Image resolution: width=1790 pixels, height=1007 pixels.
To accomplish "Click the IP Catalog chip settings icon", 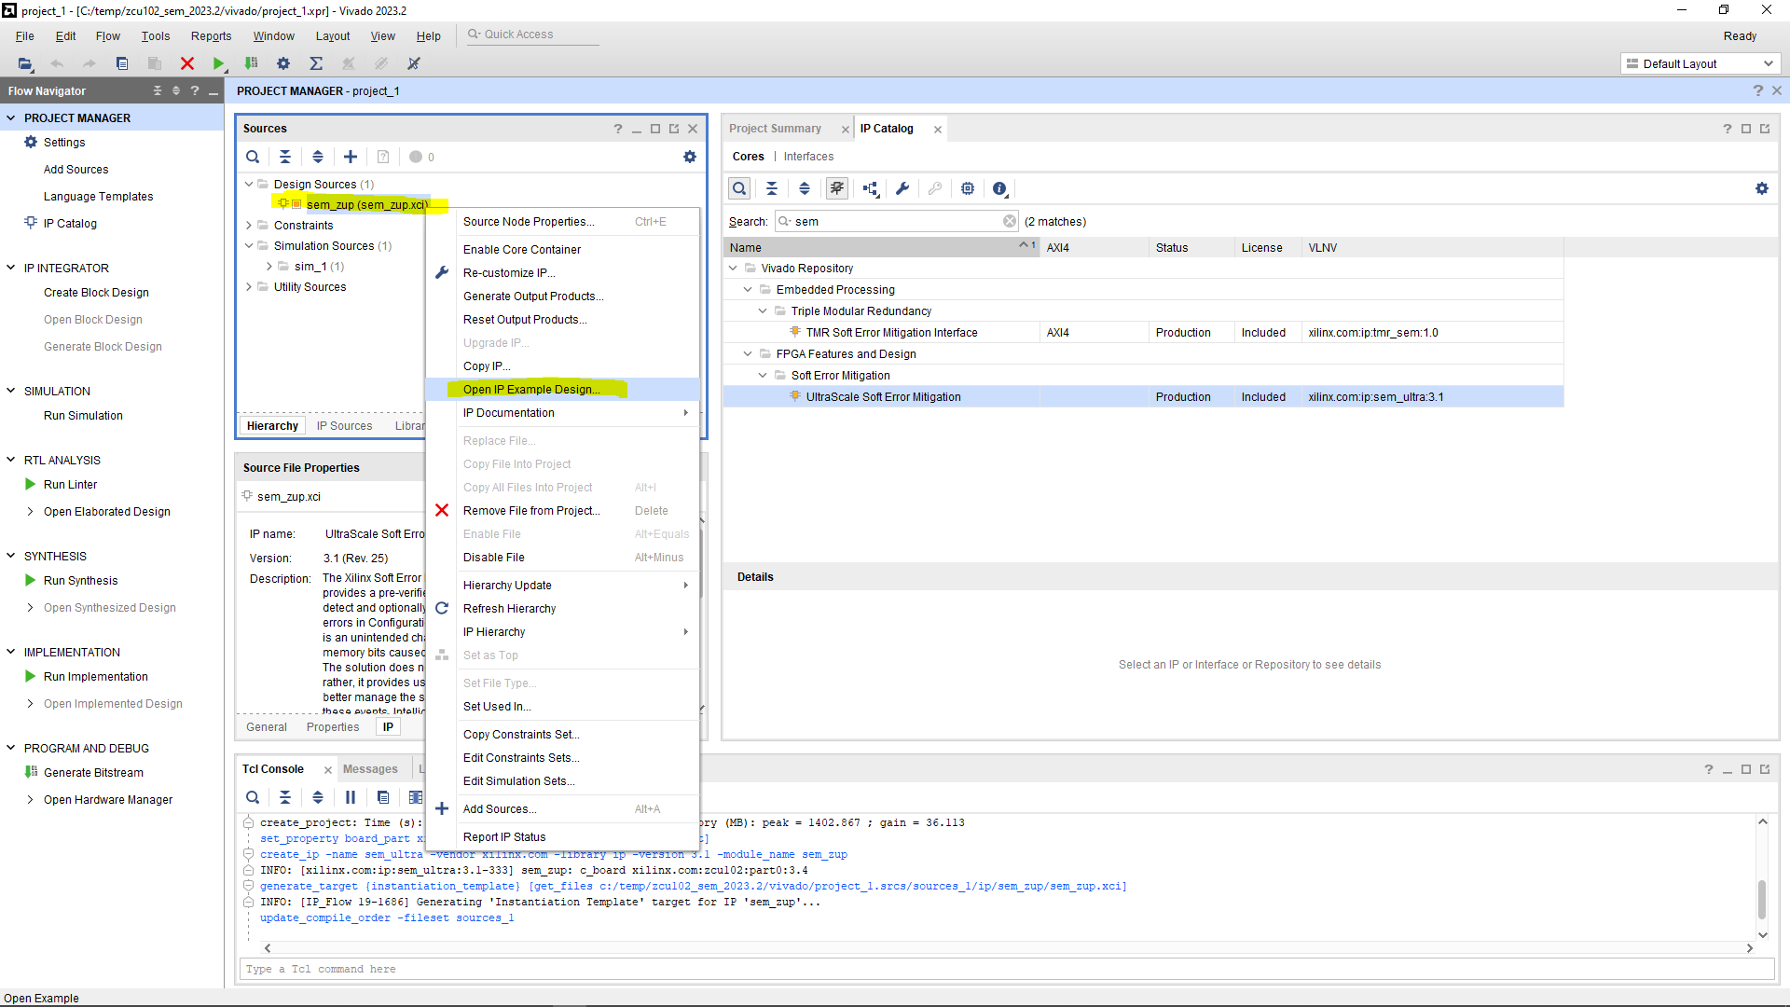I will [x=968, y=188].
